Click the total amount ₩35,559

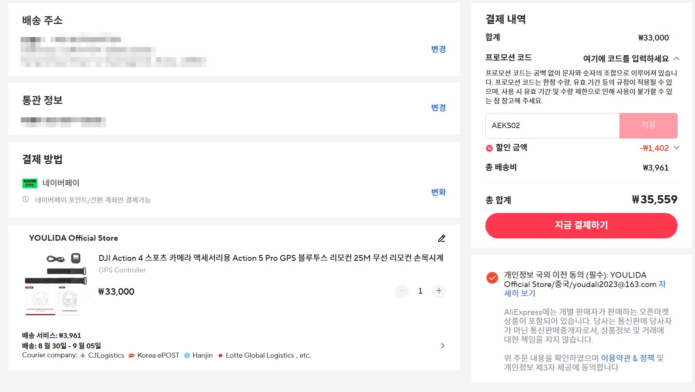click(x=654, y=199)
